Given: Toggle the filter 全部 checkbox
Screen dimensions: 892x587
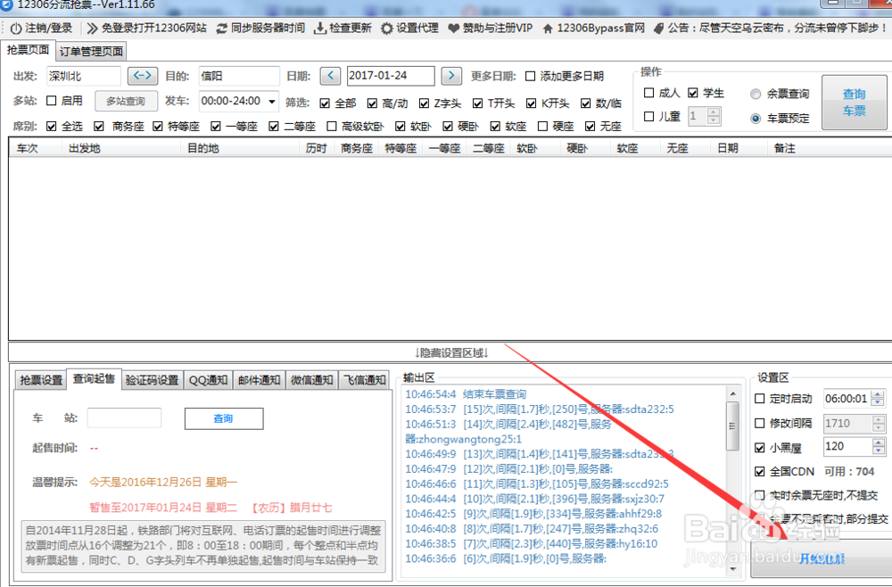Looking at the screenshot, I should 325,103.
